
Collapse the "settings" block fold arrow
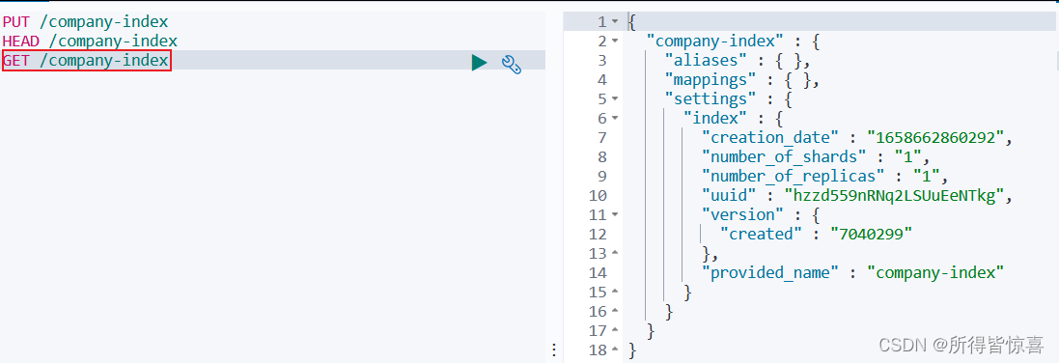tap(615, 99)
